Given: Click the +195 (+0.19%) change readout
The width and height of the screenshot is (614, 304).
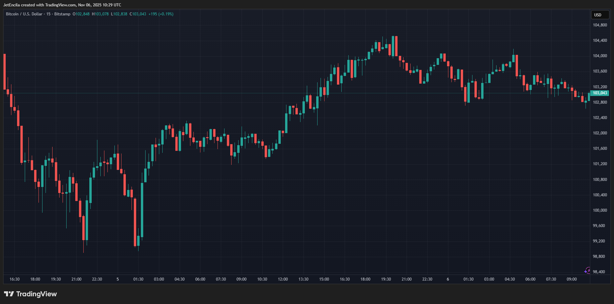Looking at the screenshot, I should (161, 14).
